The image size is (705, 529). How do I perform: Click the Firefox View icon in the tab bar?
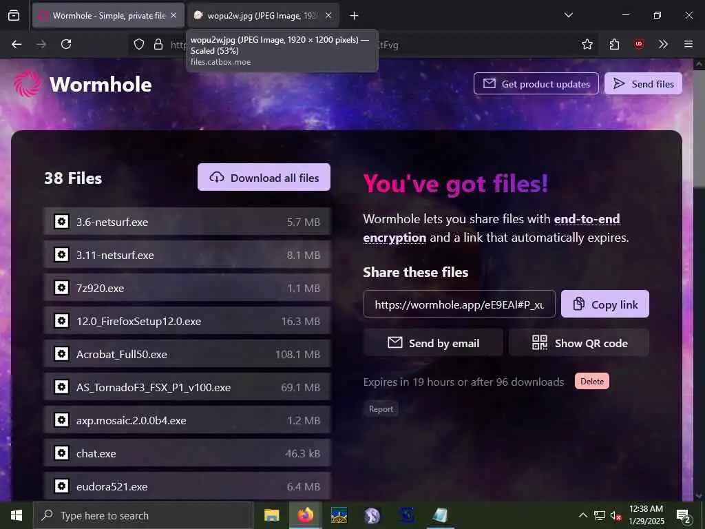[14, 15]
